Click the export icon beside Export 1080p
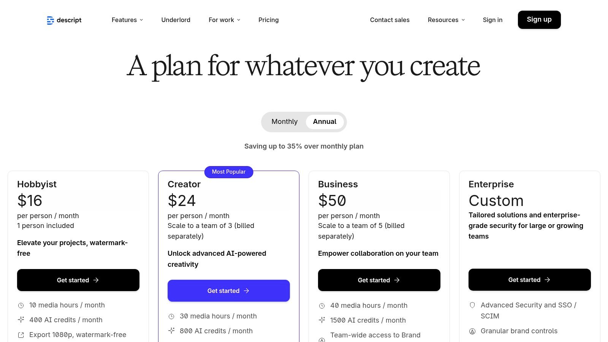The width and height of the screenshot is (608, 342). [21, 335]
